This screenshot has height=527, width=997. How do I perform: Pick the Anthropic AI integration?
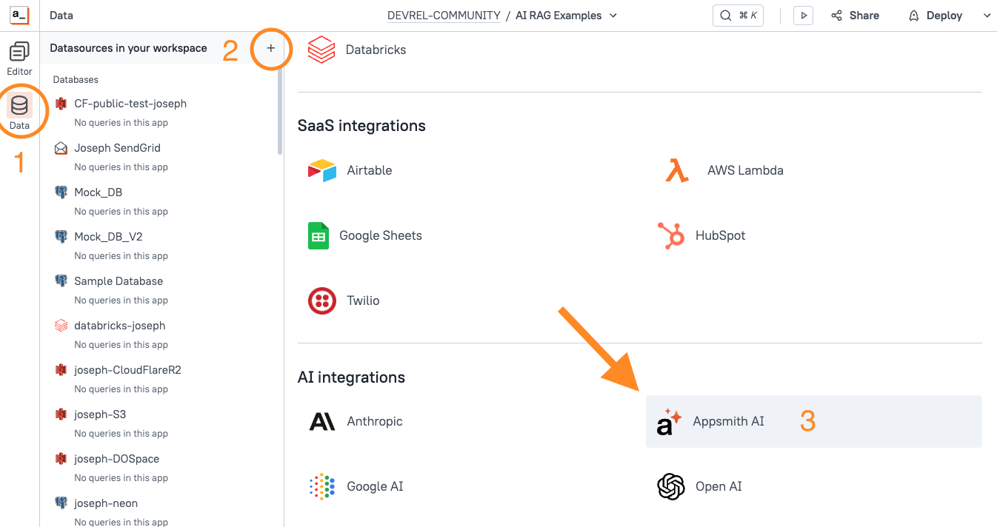tap(375, 420)
